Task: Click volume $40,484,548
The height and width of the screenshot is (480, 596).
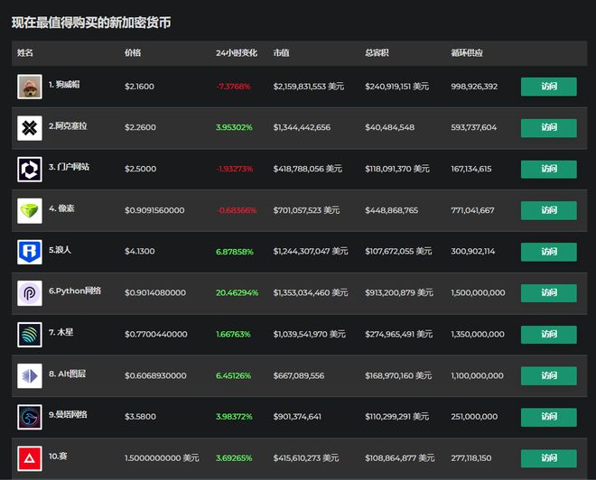Action: coord(389,127)
